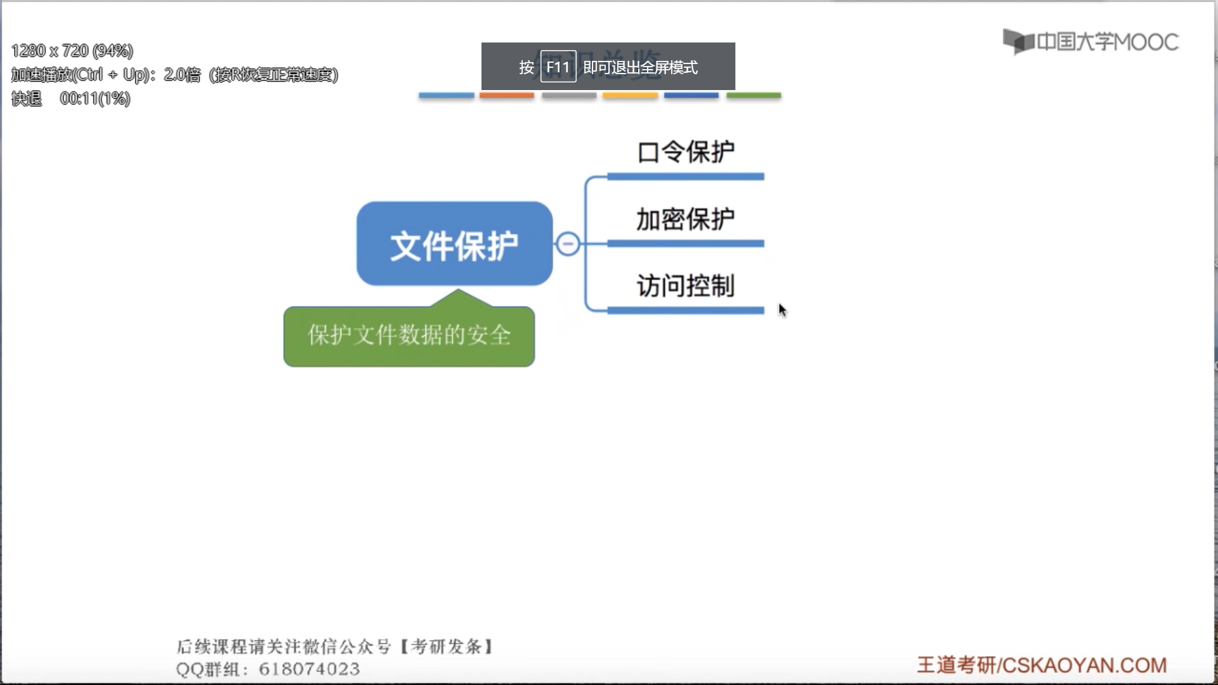
Task: Click the QQ群组: 618074023 text
Action: [x=268, y=669]
